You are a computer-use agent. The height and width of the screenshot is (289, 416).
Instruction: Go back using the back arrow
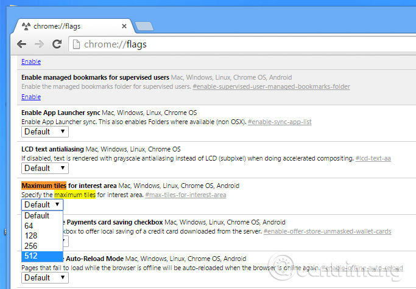pyautogui.click(x=21, y=44)
